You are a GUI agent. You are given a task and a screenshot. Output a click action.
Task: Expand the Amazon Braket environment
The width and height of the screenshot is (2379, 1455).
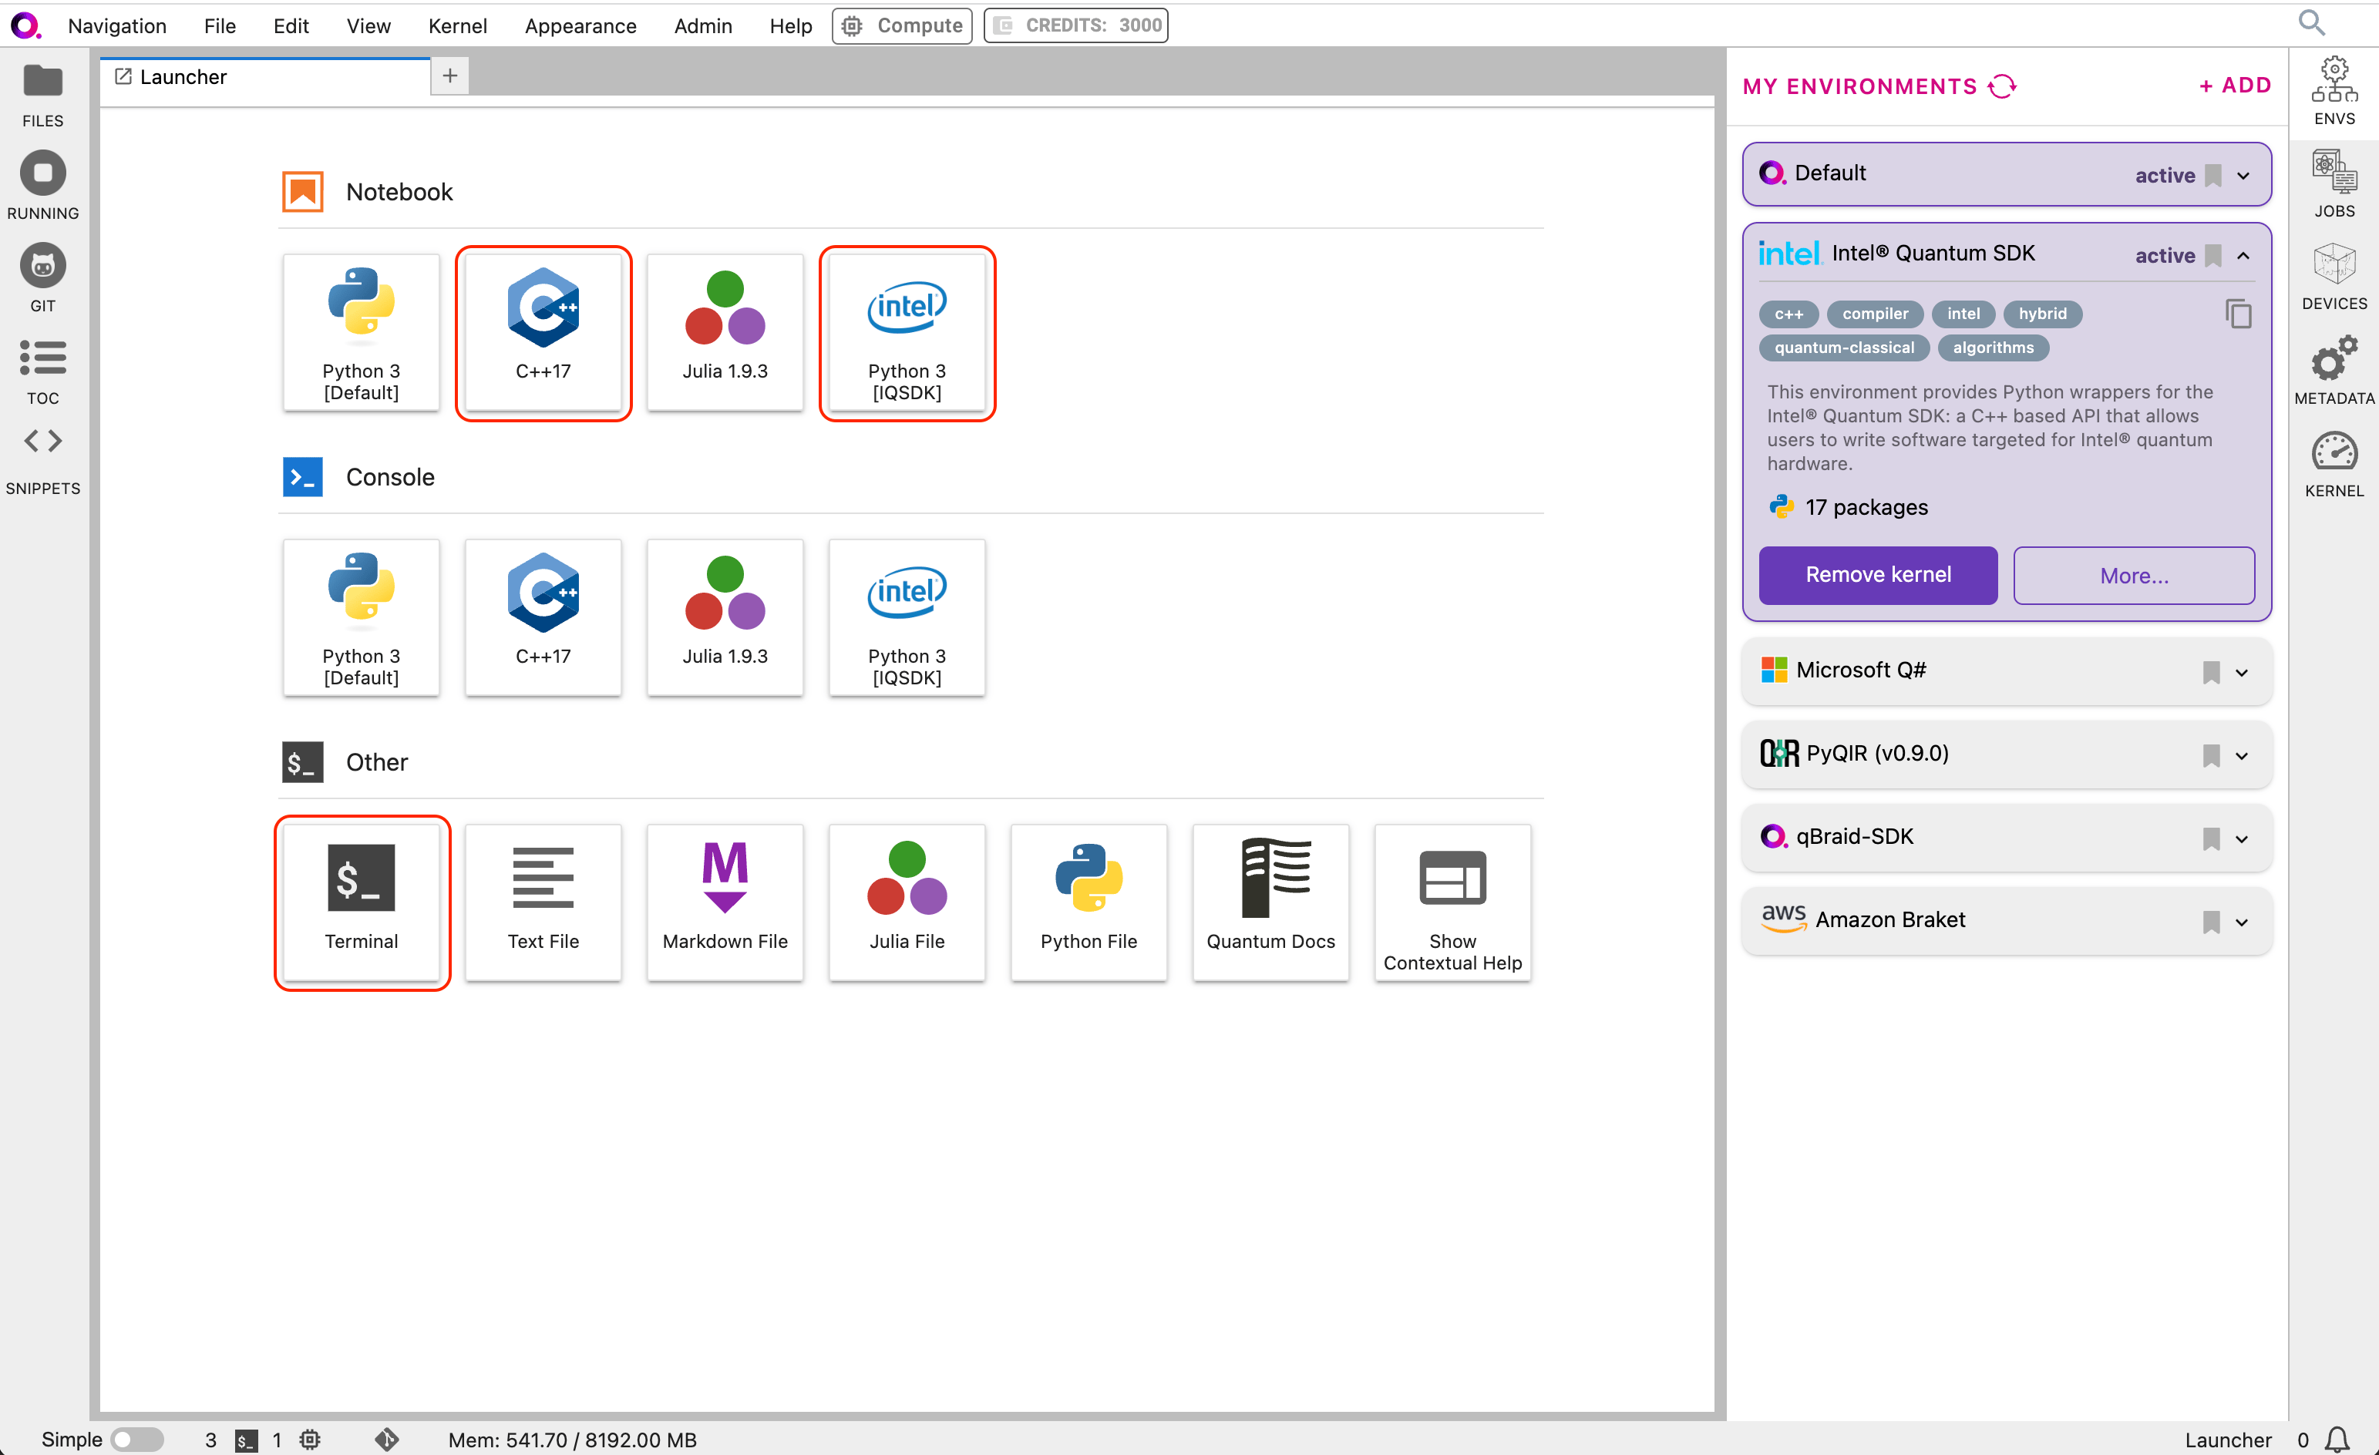(x=2241, y=922)
